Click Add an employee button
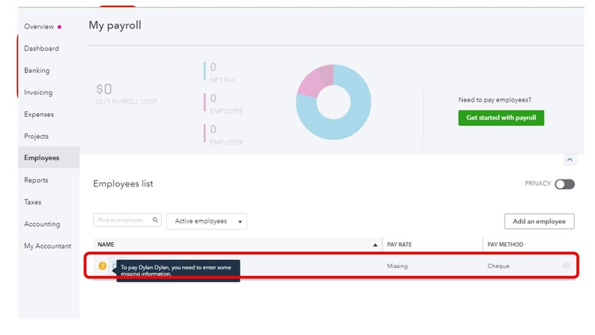Image resolution: width=595 pixels, height=335 pixels. [539, 221]
